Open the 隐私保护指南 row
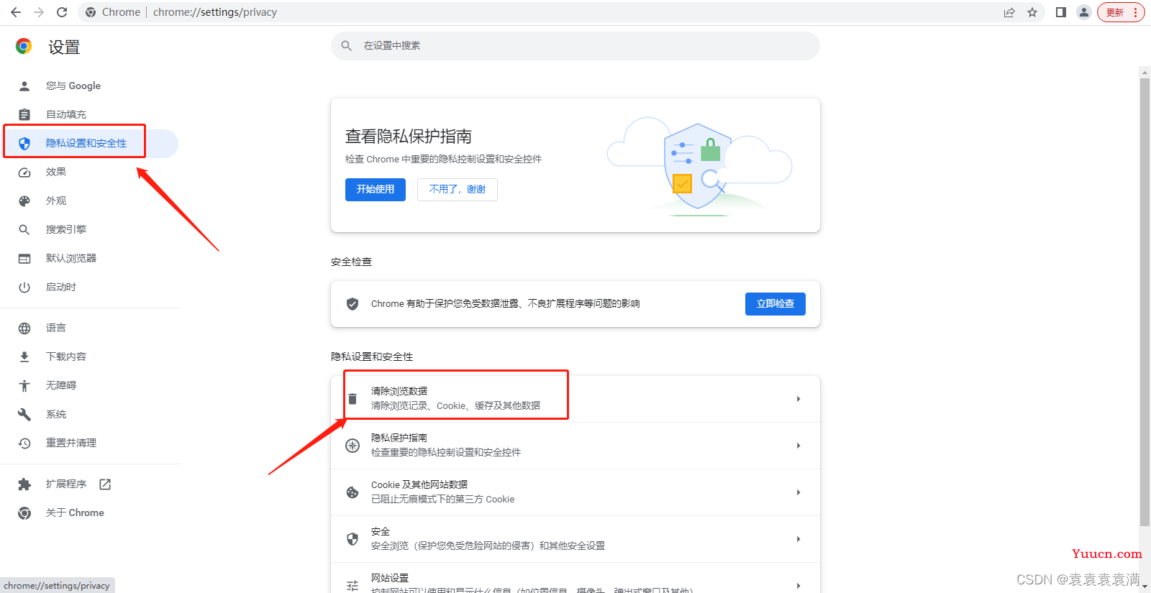Image resolution: width=1151 pixels, height=593 pixels. coord(575,446)
